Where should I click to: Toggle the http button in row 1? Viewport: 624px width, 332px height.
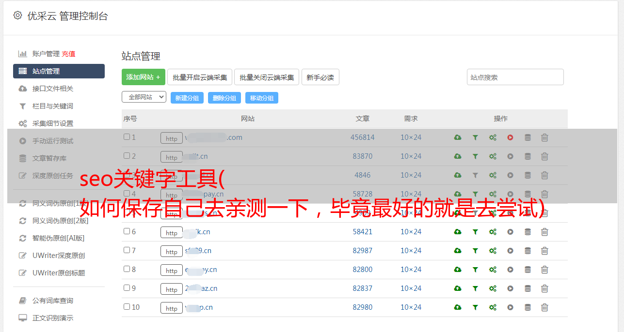coord(172,138)
